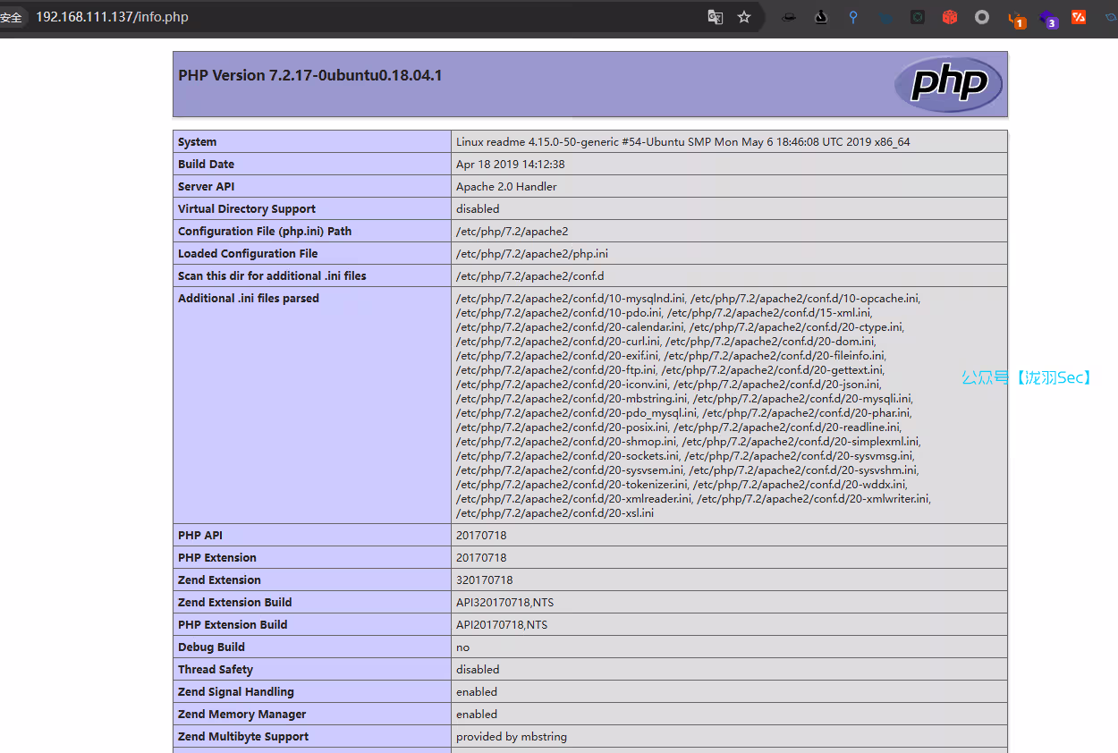Click the Loaded Configuration File path value
This screenshot has width=1118, height=753.
531,254
